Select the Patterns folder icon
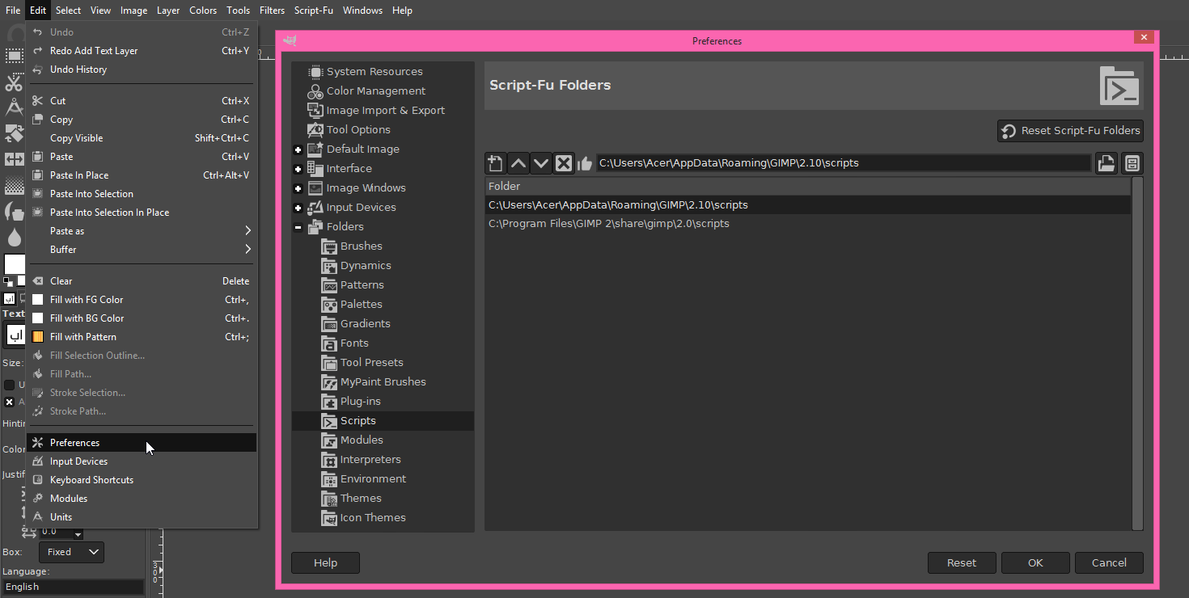 (x=329, y=285)
